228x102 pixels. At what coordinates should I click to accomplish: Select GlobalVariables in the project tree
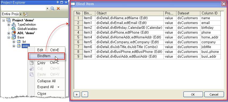point(27,29)
